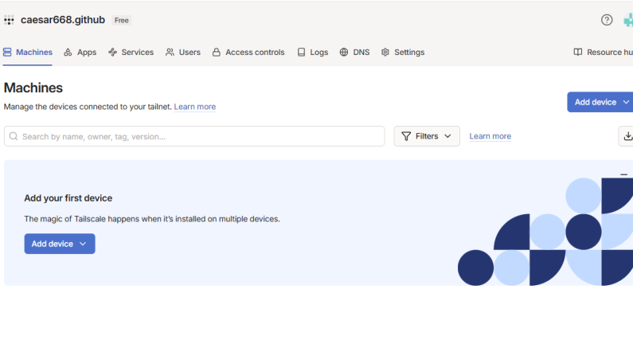Image resolution: width=633 pixels, height=356 pixels.
Task: Click the search magnifier icon
Action: [14, 136]
